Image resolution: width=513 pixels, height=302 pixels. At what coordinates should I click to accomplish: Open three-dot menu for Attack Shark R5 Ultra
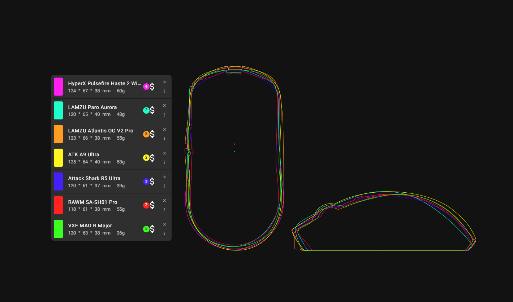click(164, 186)
